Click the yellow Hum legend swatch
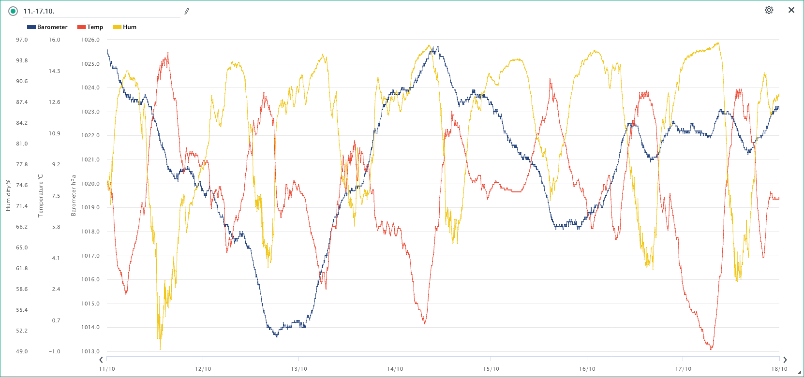804x377 pixels. [117, 27]
